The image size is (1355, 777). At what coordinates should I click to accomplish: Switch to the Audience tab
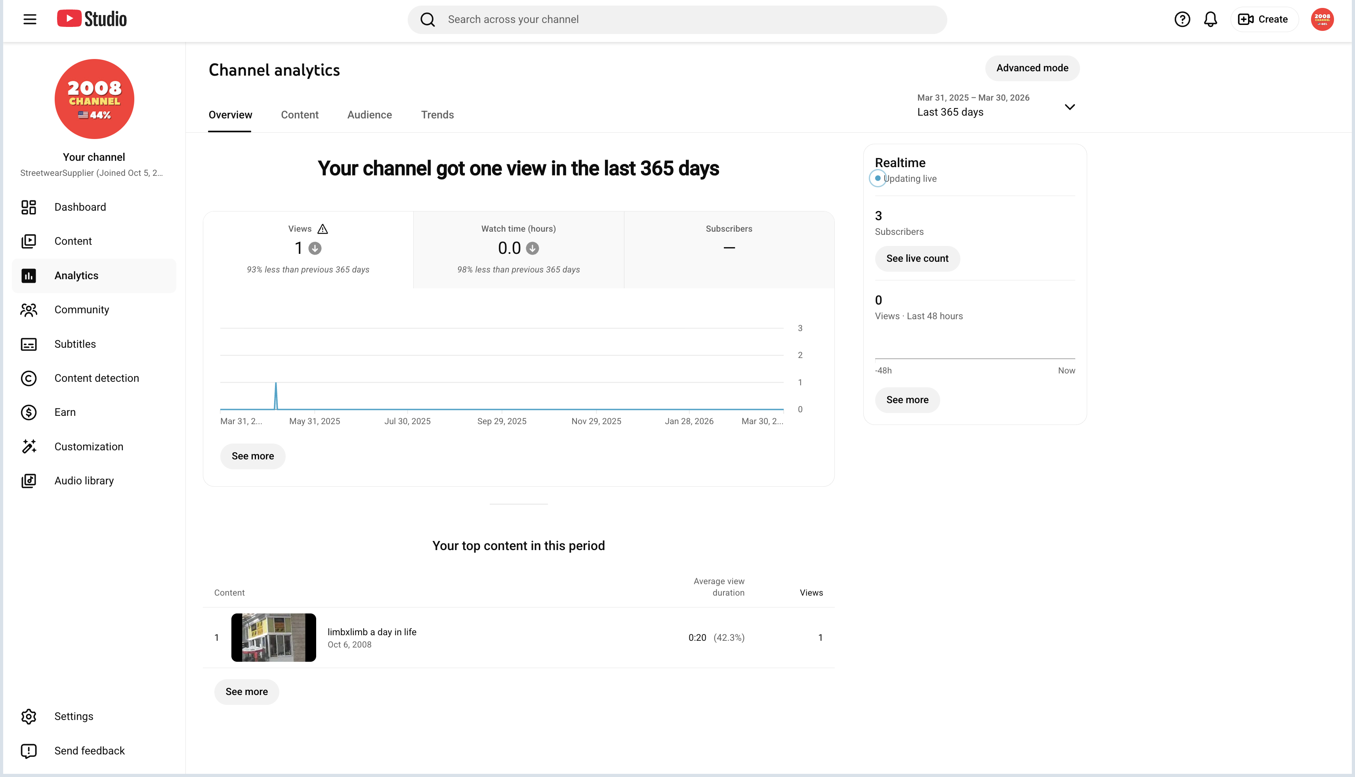coord(369,115)
